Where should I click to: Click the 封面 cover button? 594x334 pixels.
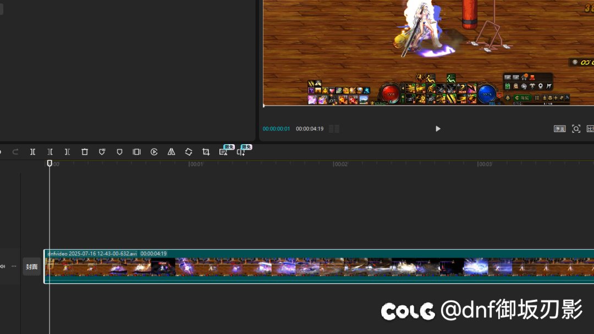32,267
